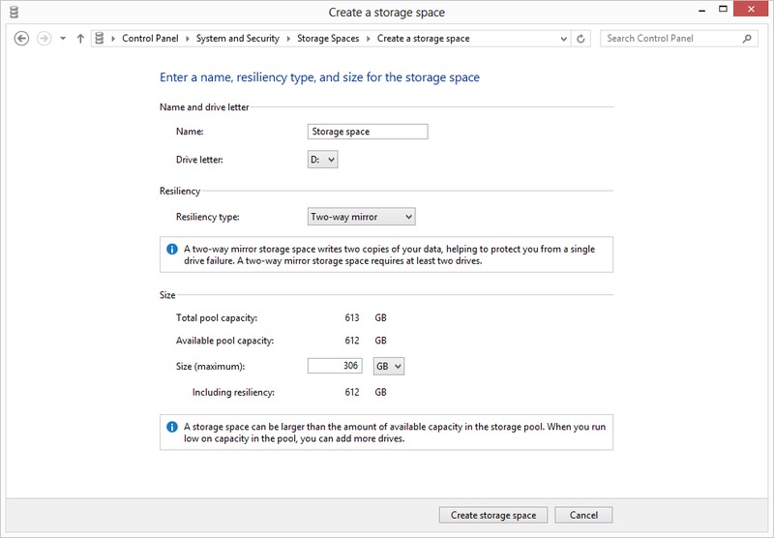Click the info icon beside storage pool note
This screenshot has width=774, height=538.
[x=172, y=426]
